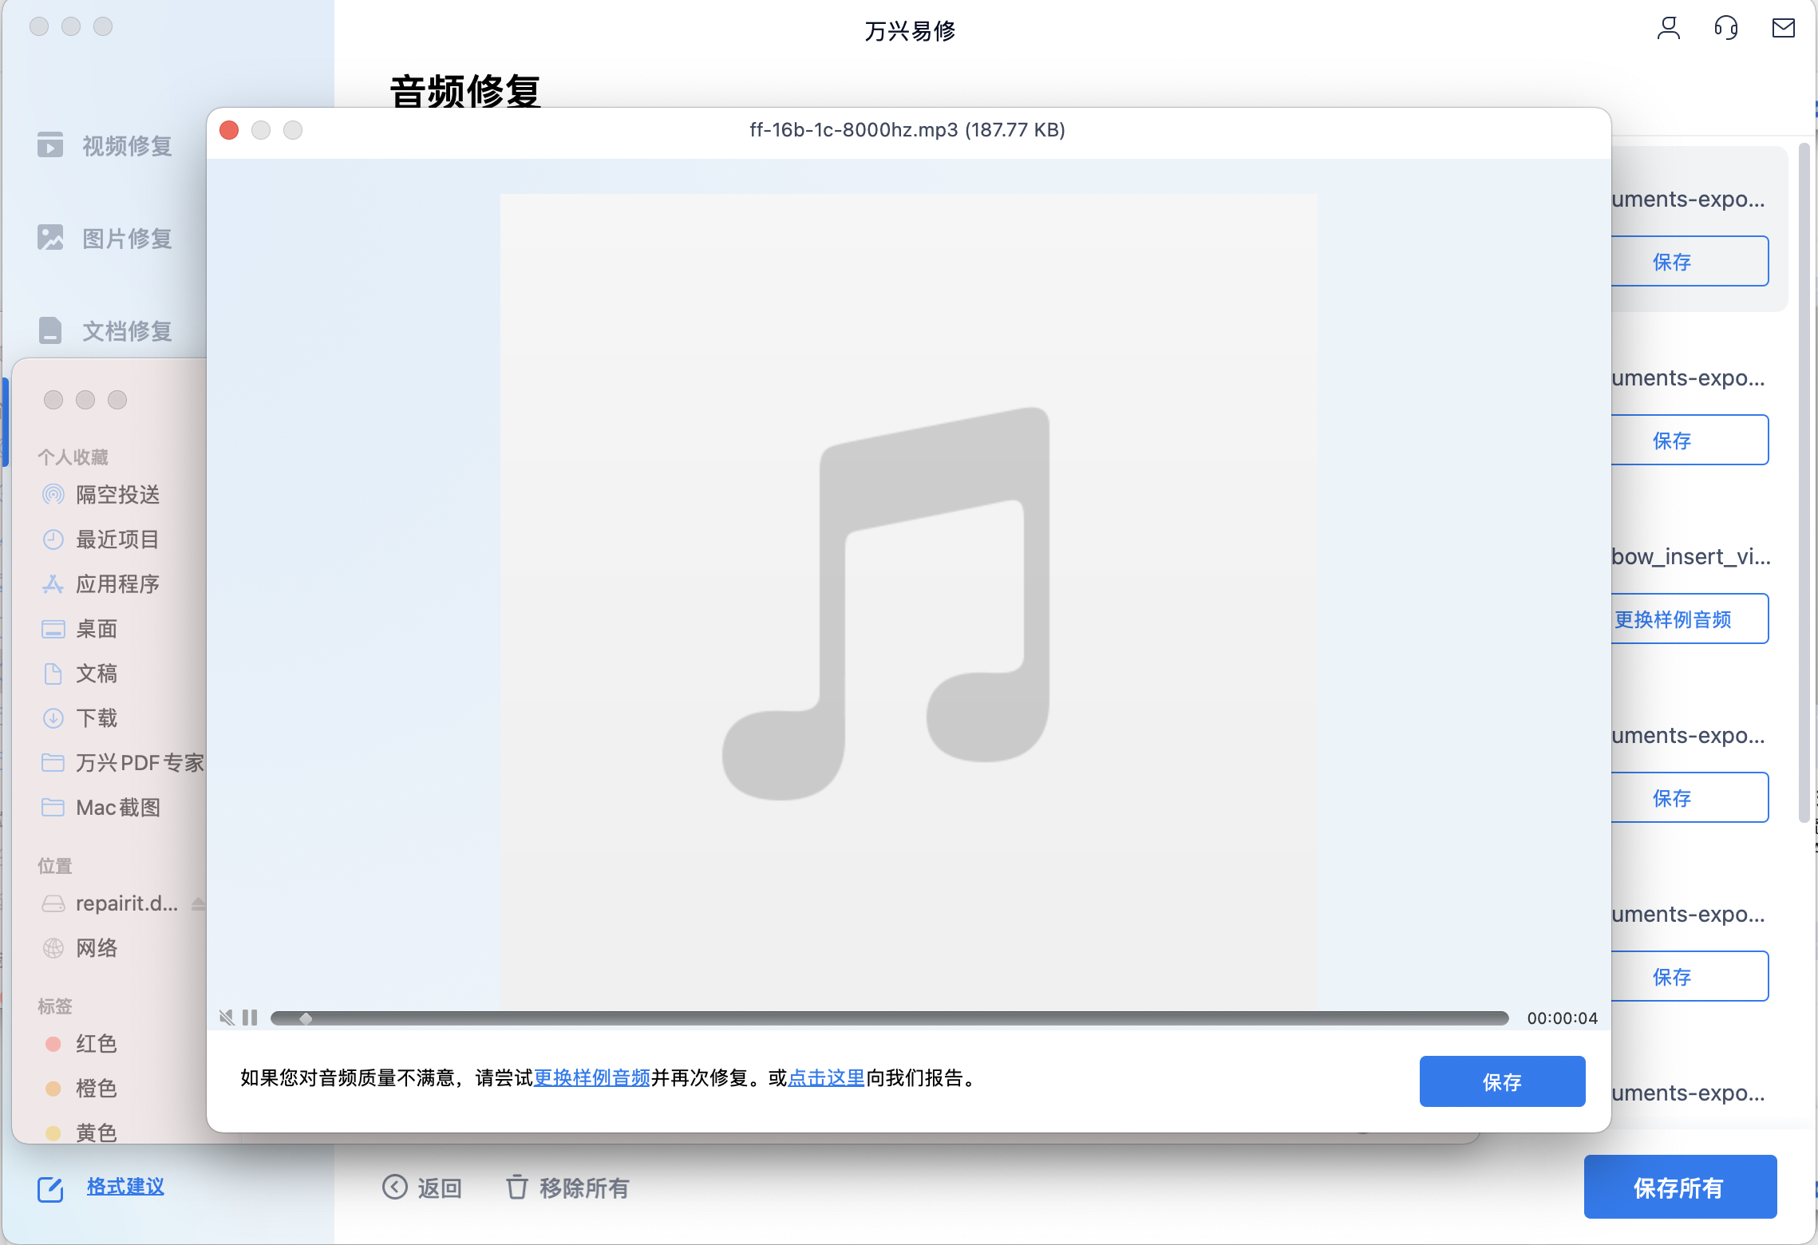This screenshot has width=1818, height=1245.
Task: Save the repaired ff-16b-1c-8000hz.mp3 file
Action: pyautogui.click(x=1502, y=1081)
